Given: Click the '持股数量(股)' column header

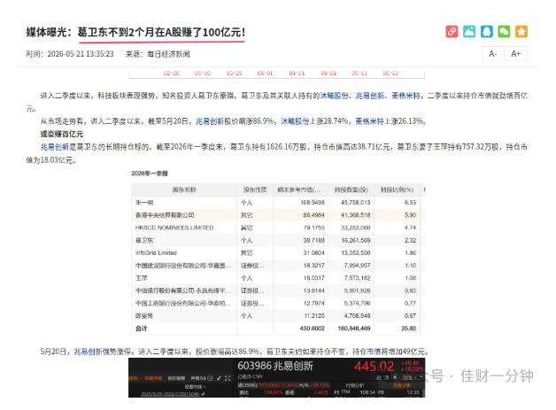Looking at the screenshot, I should point(351,190).
